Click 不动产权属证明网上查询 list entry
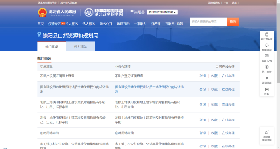This screenshot has height=149, width=280. 57,76
